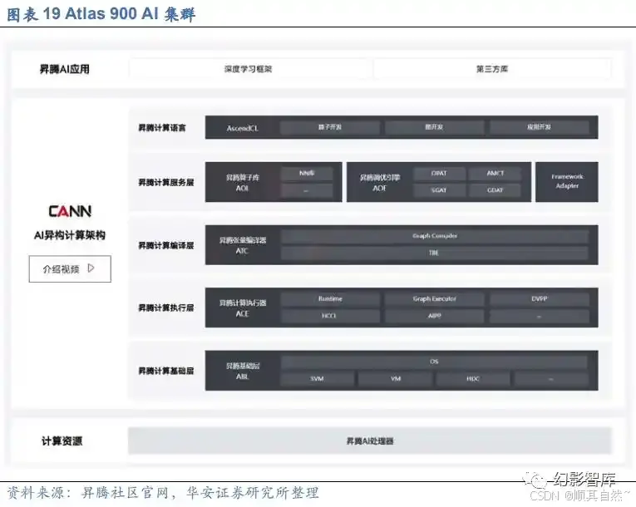Click the AI异构计算架构 caption

(x=70, y=235)
